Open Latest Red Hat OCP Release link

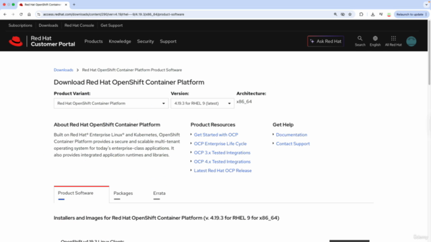pos(223,170)
